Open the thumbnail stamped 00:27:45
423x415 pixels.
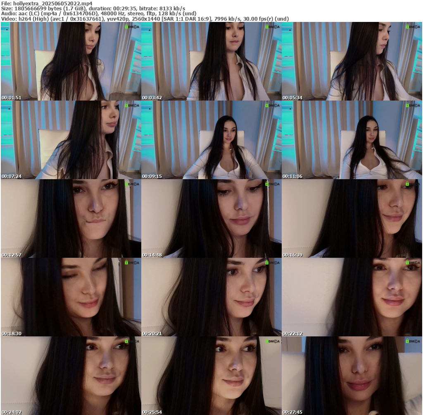[352, 376]
